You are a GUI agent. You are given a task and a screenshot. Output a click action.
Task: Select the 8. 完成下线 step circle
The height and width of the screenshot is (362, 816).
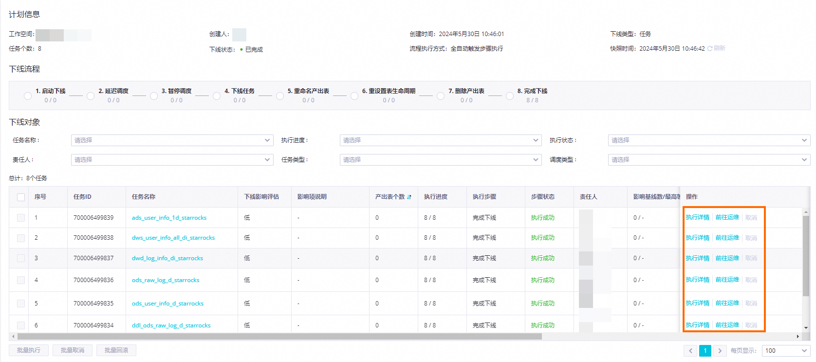pos(510,96)
